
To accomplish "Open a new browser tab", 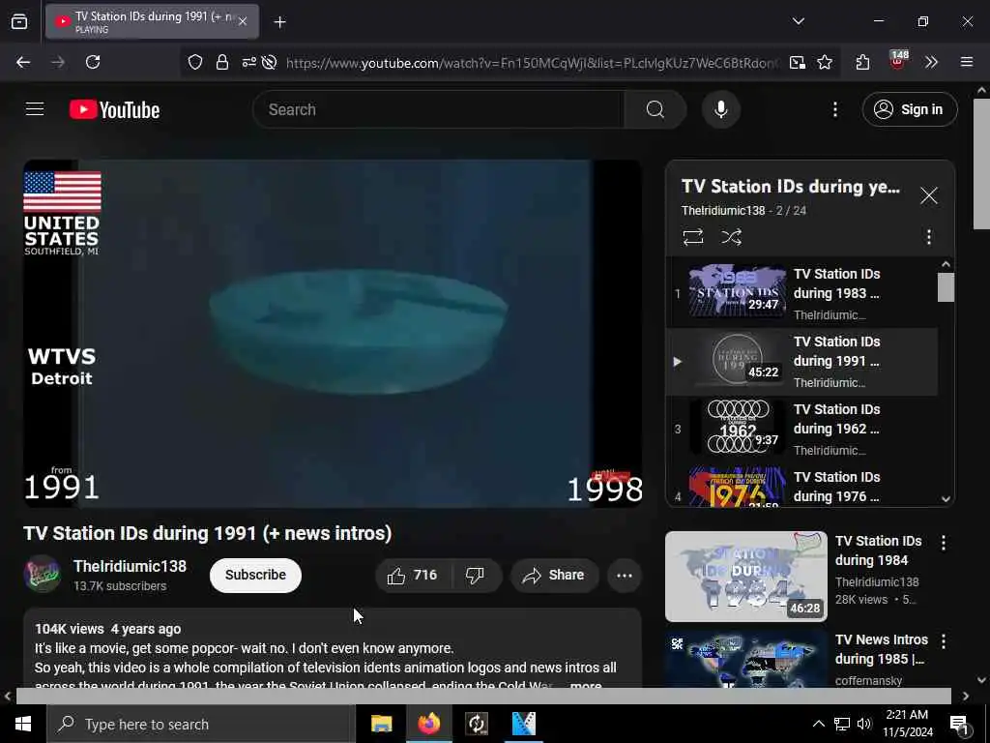I will 279,22.
